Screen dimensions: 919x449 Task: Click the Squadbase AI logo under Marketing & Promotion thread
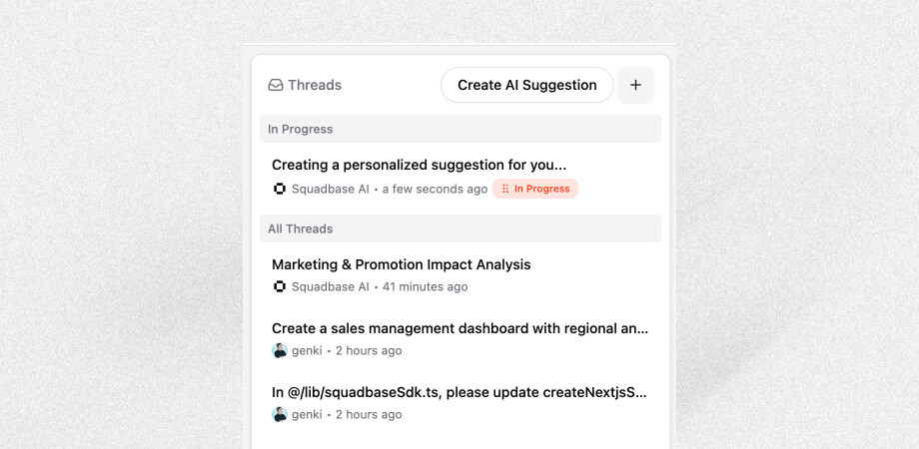click(280, 286)
